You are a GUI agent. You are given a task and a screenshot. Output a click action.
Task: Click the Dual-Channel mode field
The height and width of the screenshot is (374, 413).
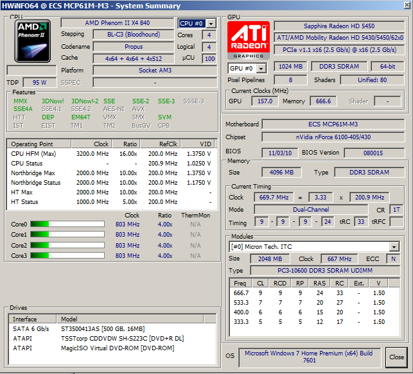click(311, 210)
